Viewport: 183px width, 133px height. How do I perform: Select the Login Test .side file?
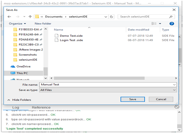point(71,40)
